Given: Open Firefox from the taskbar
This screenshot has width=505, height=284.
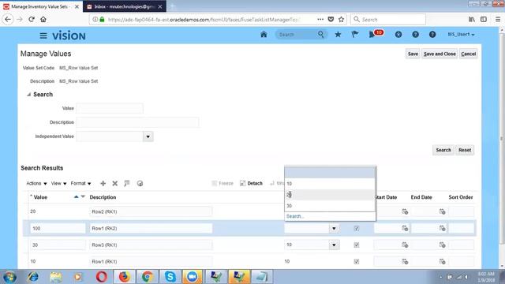Looking at the screenshot, I should click(125, 277).
